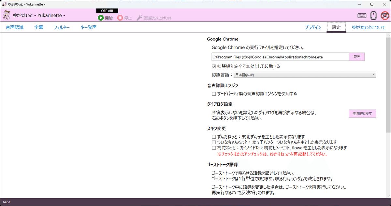Click the crossed-out red circle icon
Viewport: 391px width, 206px height.
(x=385, y=15)
